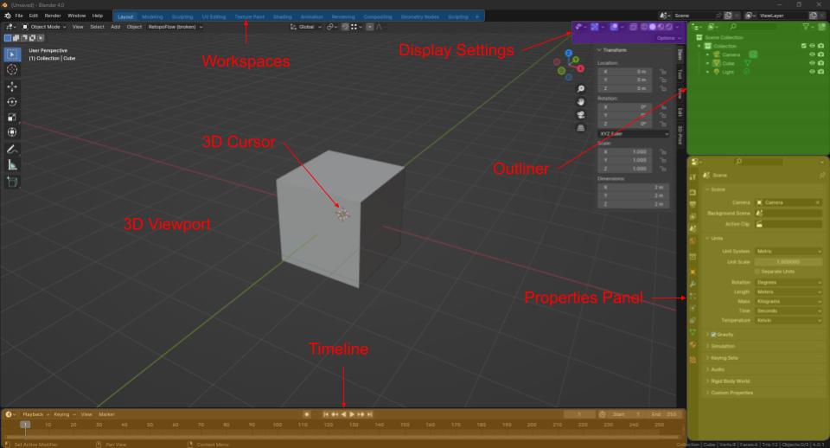Expand the Rigid Body World section
This screenshot has width=830, height=448.
tap(731, 381)
